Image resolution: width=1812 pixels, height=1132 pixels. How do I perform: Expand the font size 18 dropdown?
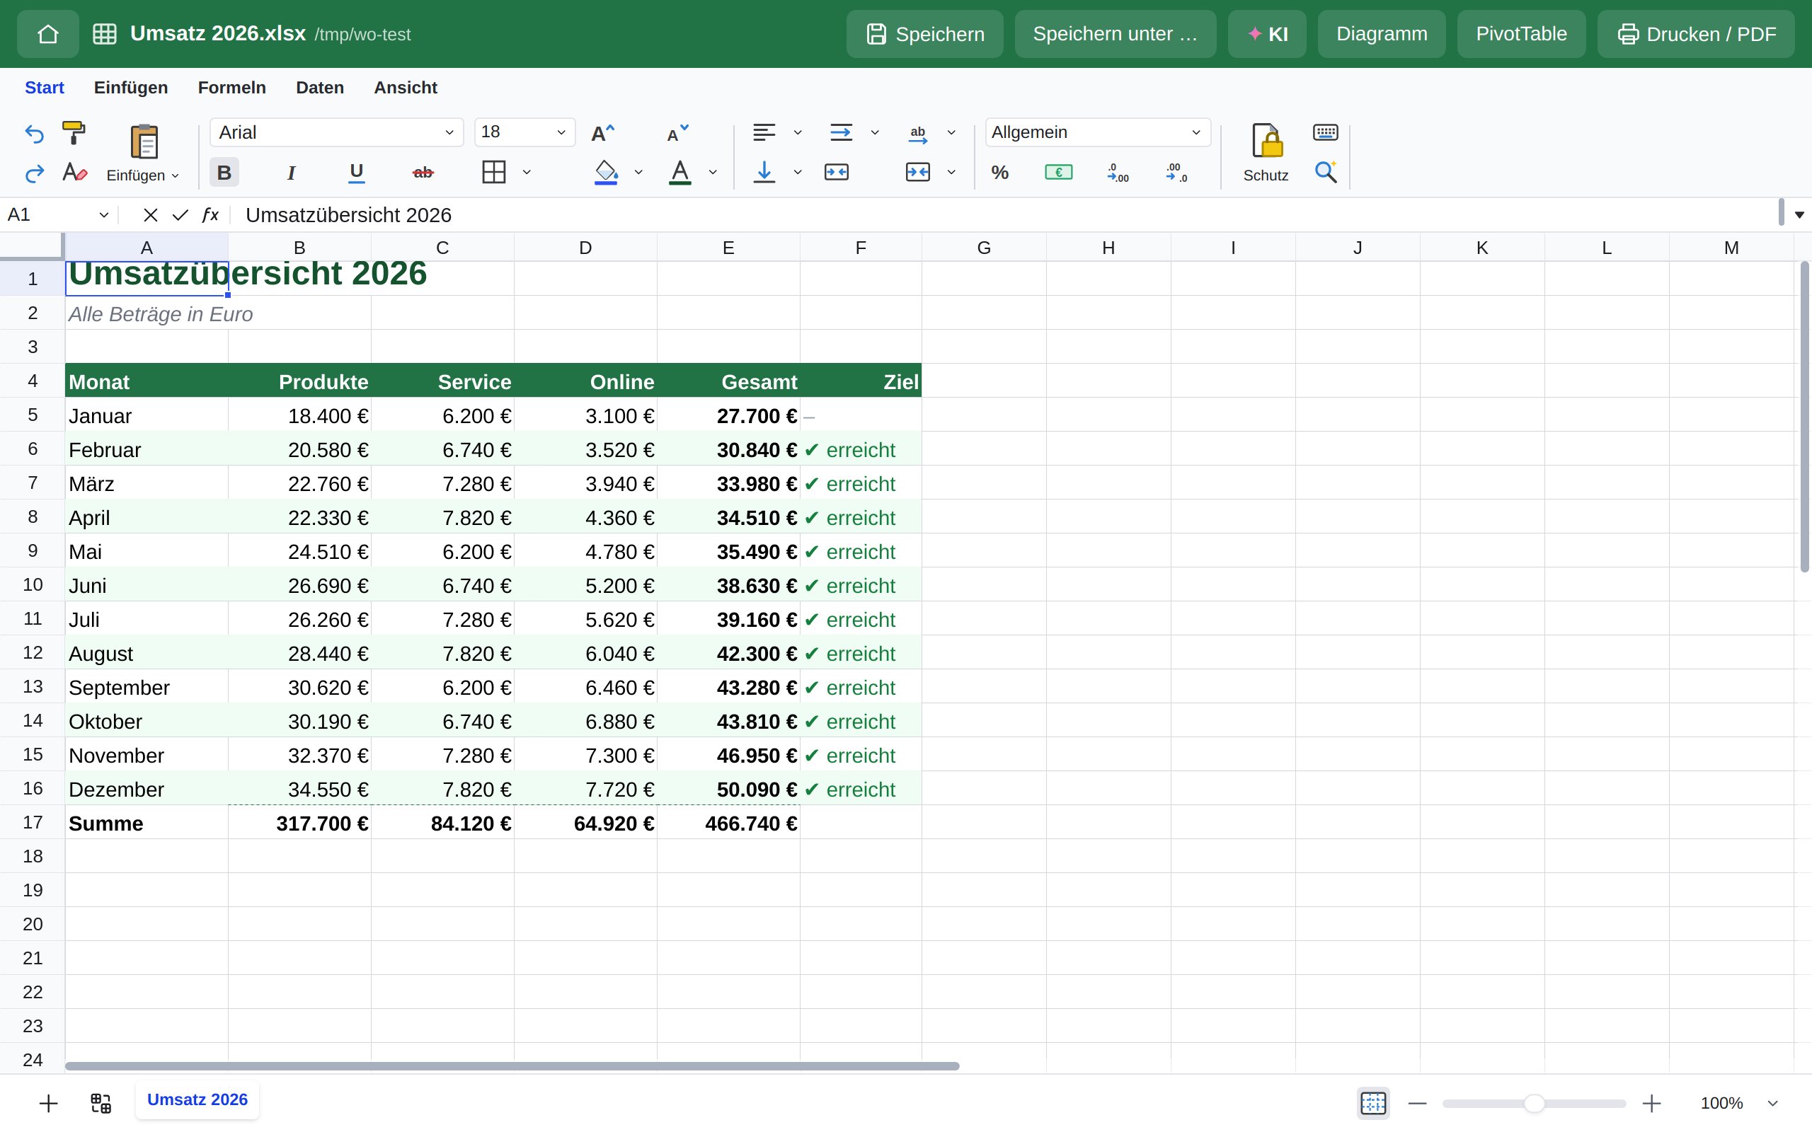pos(524,132)
